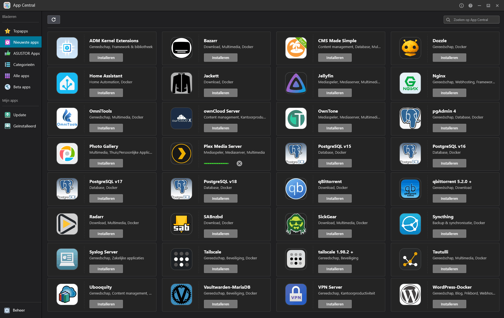This screenshot has height=318, width=504.
Task: Open Beta apps section
Action: pyautogui.click(x=21, y=87)
